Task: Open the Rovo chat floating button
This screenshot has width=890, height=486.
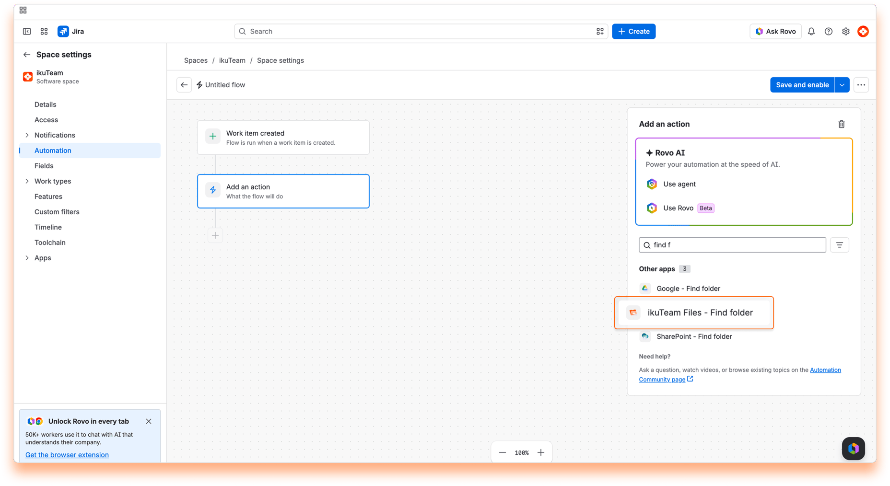Action: 854,449
